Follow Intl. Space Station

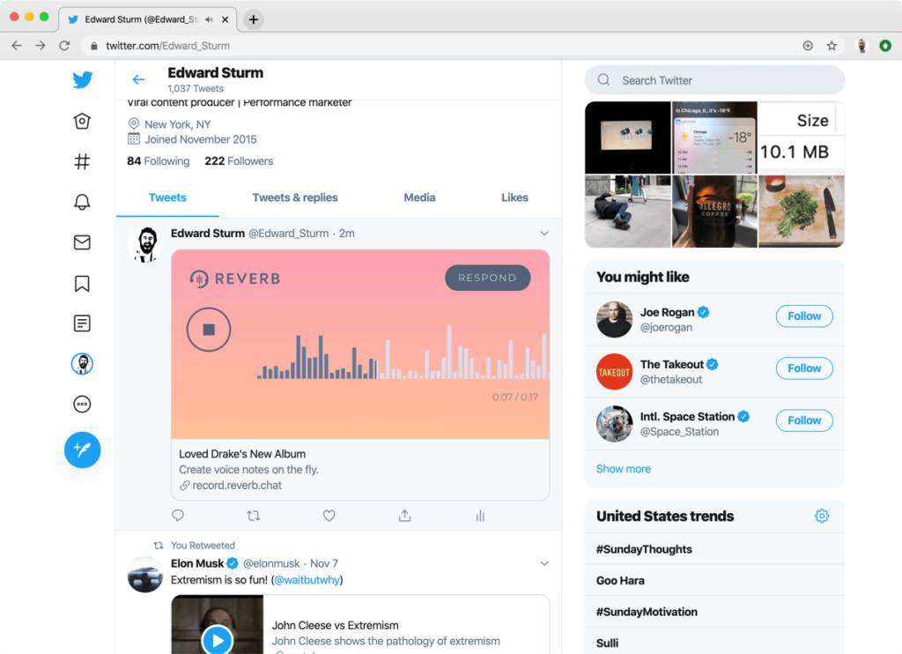[804, 420]
